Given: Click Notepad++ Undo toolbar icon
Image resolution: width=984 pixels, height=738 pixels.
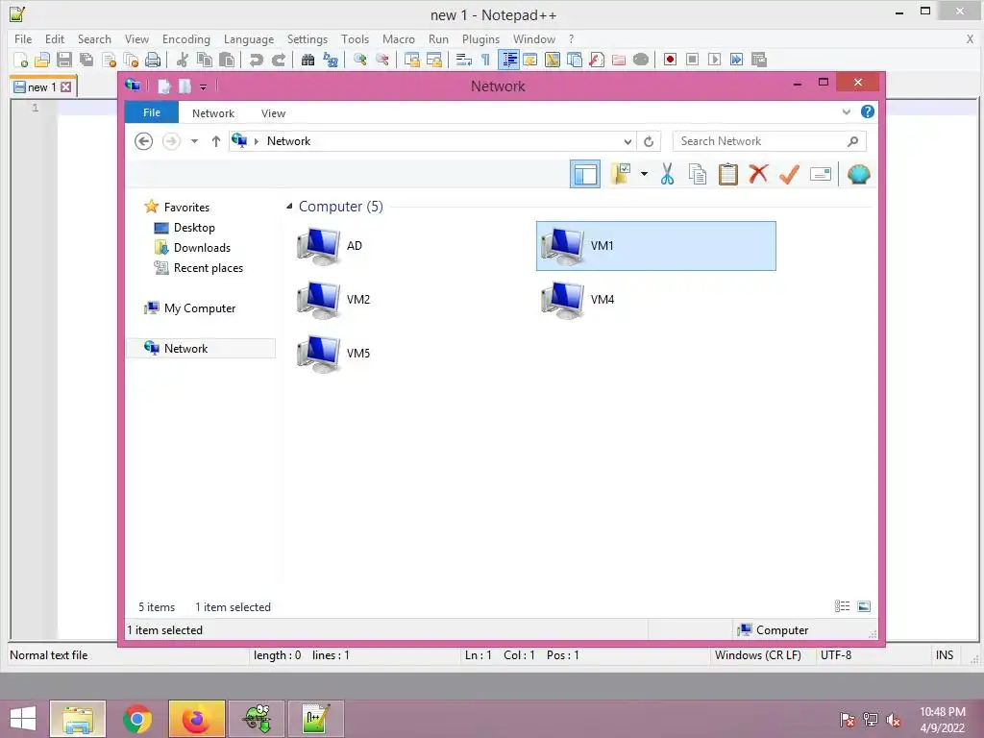Looking at the screenshot, I should pos(256,60).
